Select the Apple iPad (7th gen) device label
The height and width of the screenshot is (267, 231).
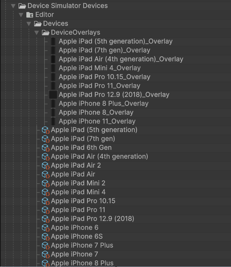83,139
